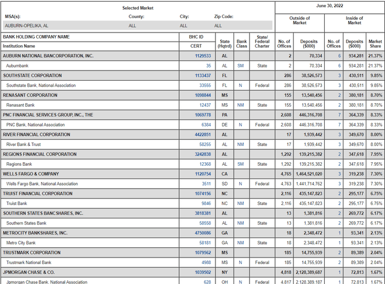Screen dimensions: 385x284
Task: Open CERT 9846 for Truist Bank
Action: point(206,204)
